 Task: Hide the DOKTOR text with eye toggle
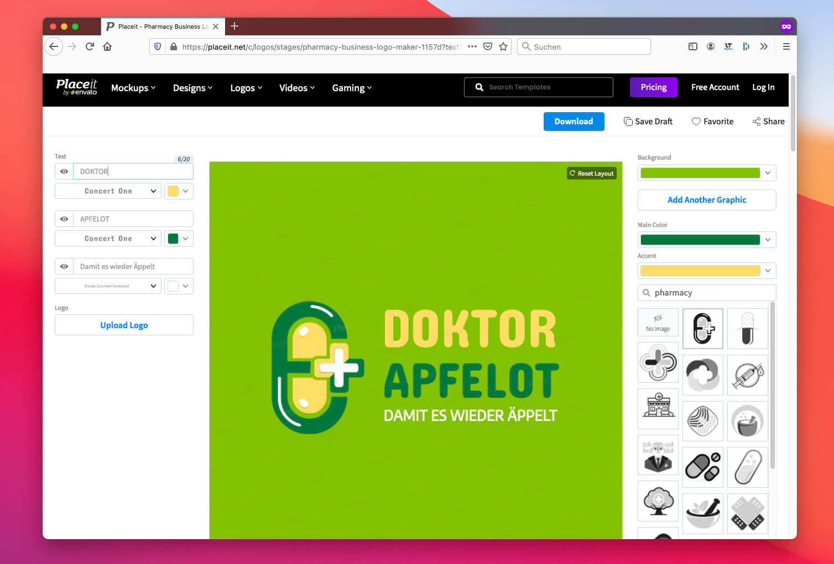[x=64, y=172]
